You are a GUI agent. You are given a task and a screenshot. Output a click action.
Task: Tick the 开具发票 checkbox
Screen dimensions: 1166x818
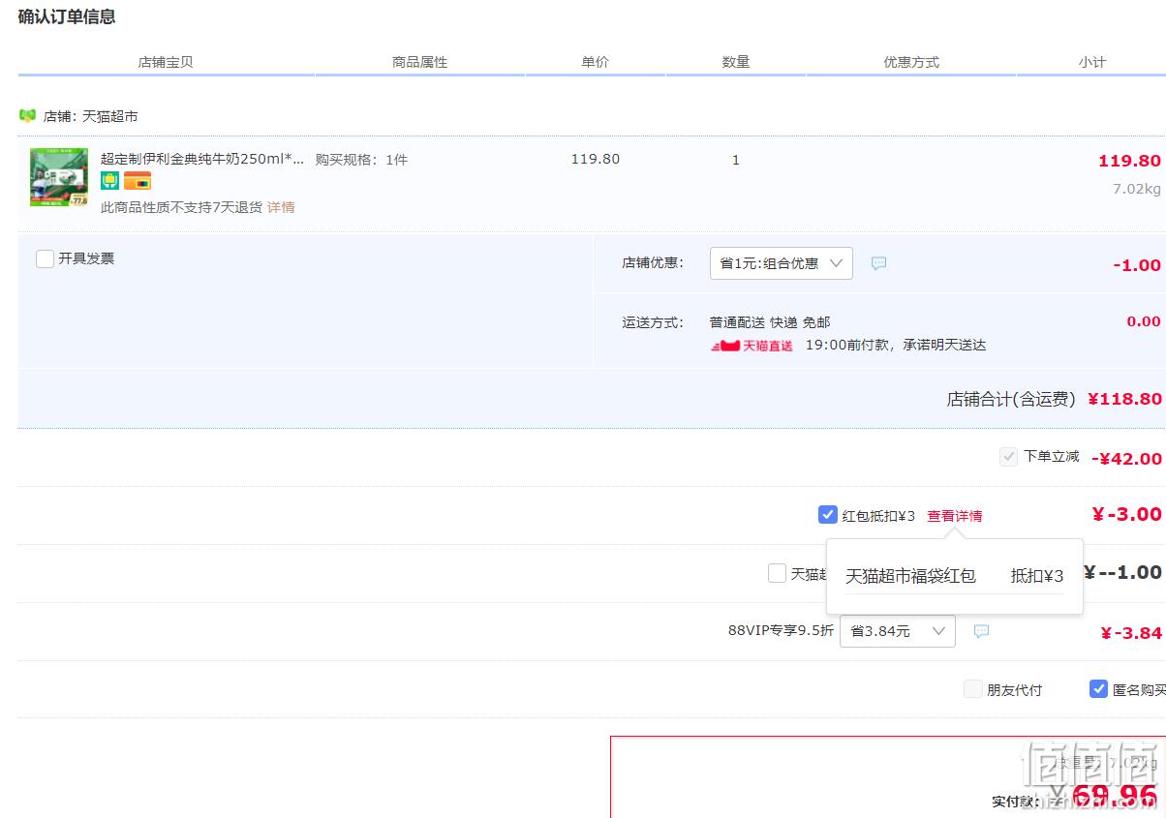tap(45, 258)
